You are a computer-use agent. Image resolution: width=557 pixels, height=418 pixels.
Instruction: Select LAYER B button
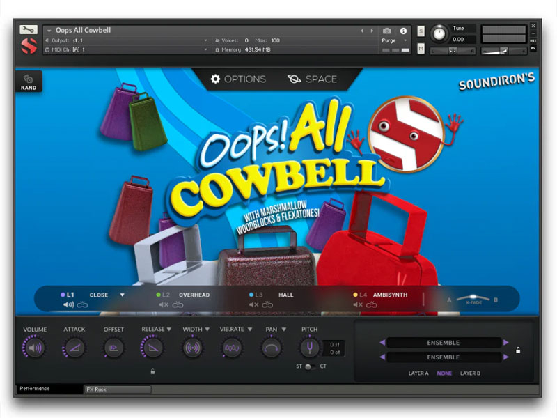[470, 373]
